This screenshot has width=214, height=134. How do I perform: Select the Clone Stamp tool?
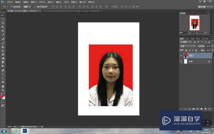tap(3, 46)
